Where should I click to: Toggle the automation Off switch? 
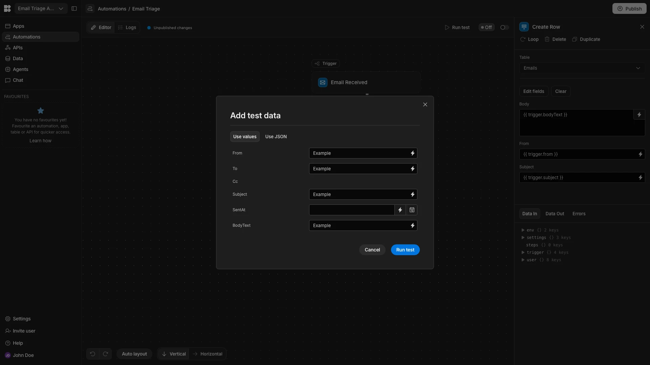pyautogui.click(x=504, y=27)
